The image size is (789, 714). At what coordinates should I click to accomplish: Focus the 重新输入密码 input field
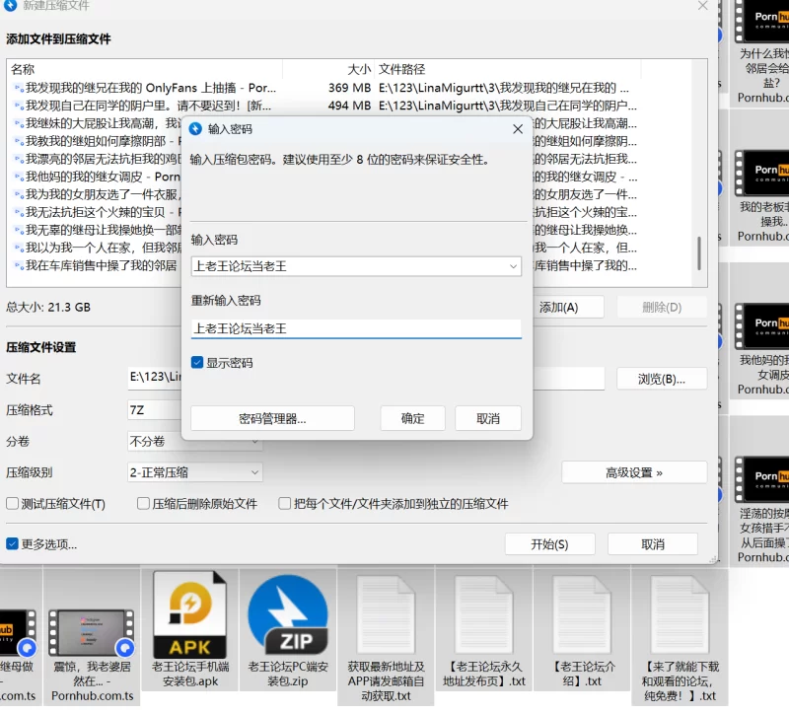click(x=356, y=328)
